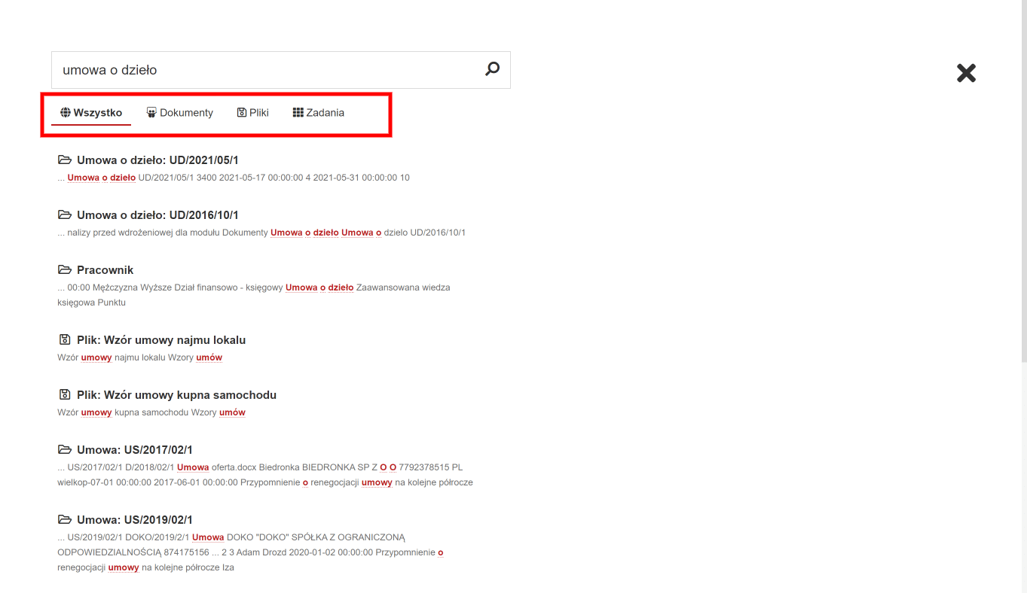Open Plik: Wzór umowy kupna samochodu
This screenshot has height=593, width=1027.
pyautogui.click(x=176, y=395)
